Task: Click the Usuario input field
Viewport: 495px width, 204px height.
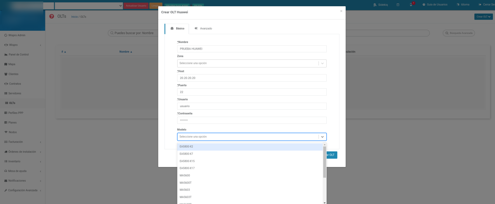Action: click(x=252, y=106)
